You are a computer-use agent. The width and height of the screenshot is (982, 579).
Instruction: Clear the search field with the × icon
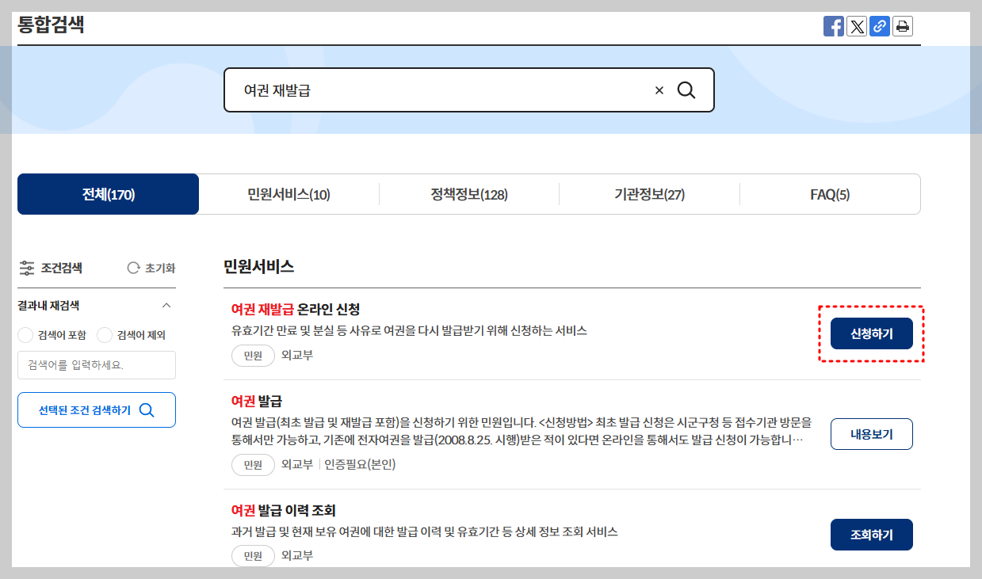pos(659,90)
